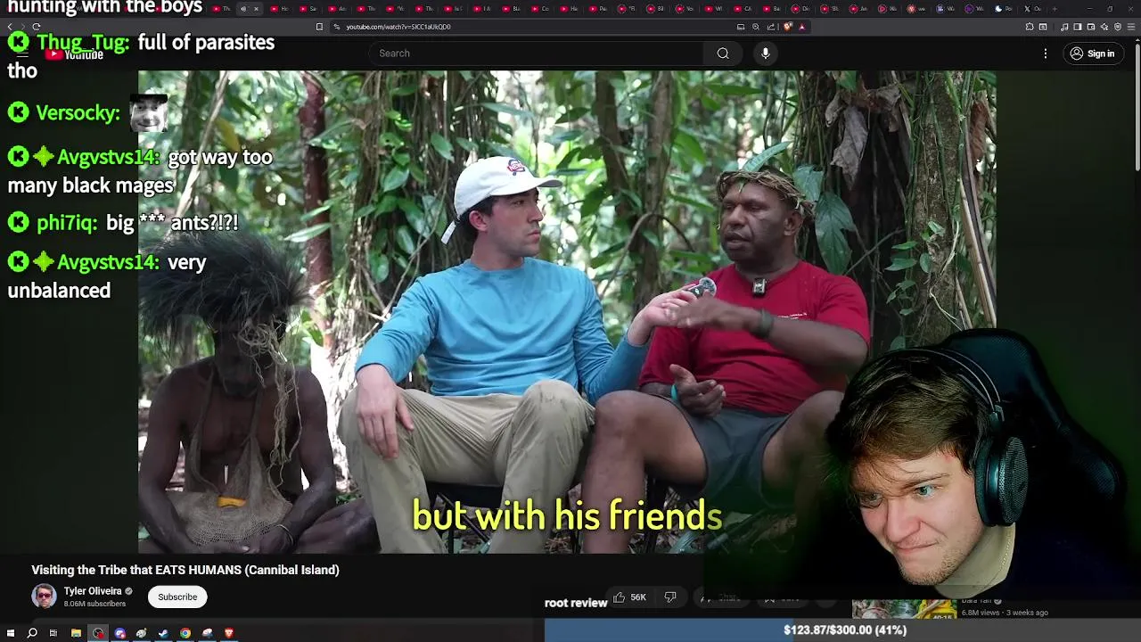Zoom magnifier icon in address bar
The width and height of the screenshot is (1141, 642).
tap(756, 27)
